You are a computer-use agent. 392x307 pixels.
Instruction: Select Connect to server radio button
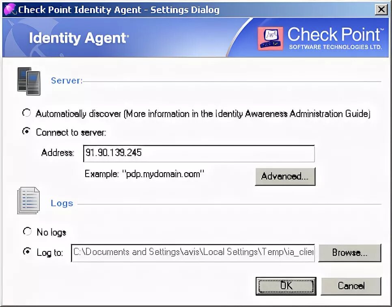[26, 131]
